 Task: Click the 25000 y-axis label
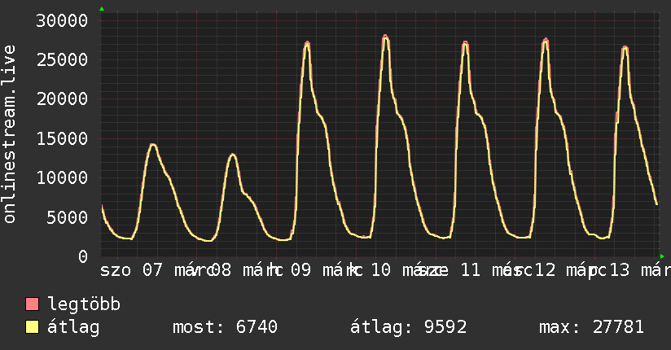[62, 60]
